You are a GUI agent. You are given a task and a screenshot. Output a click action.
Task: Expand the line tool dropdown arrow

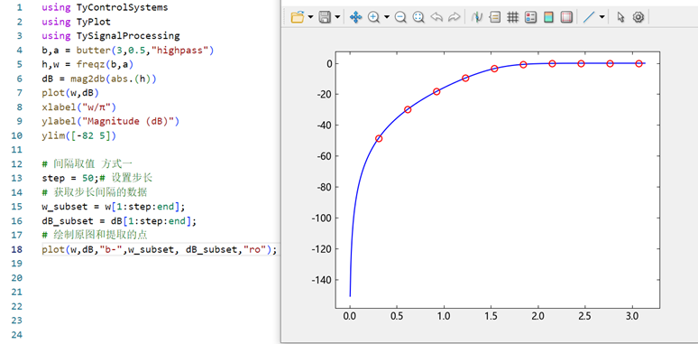click(602, 17)
